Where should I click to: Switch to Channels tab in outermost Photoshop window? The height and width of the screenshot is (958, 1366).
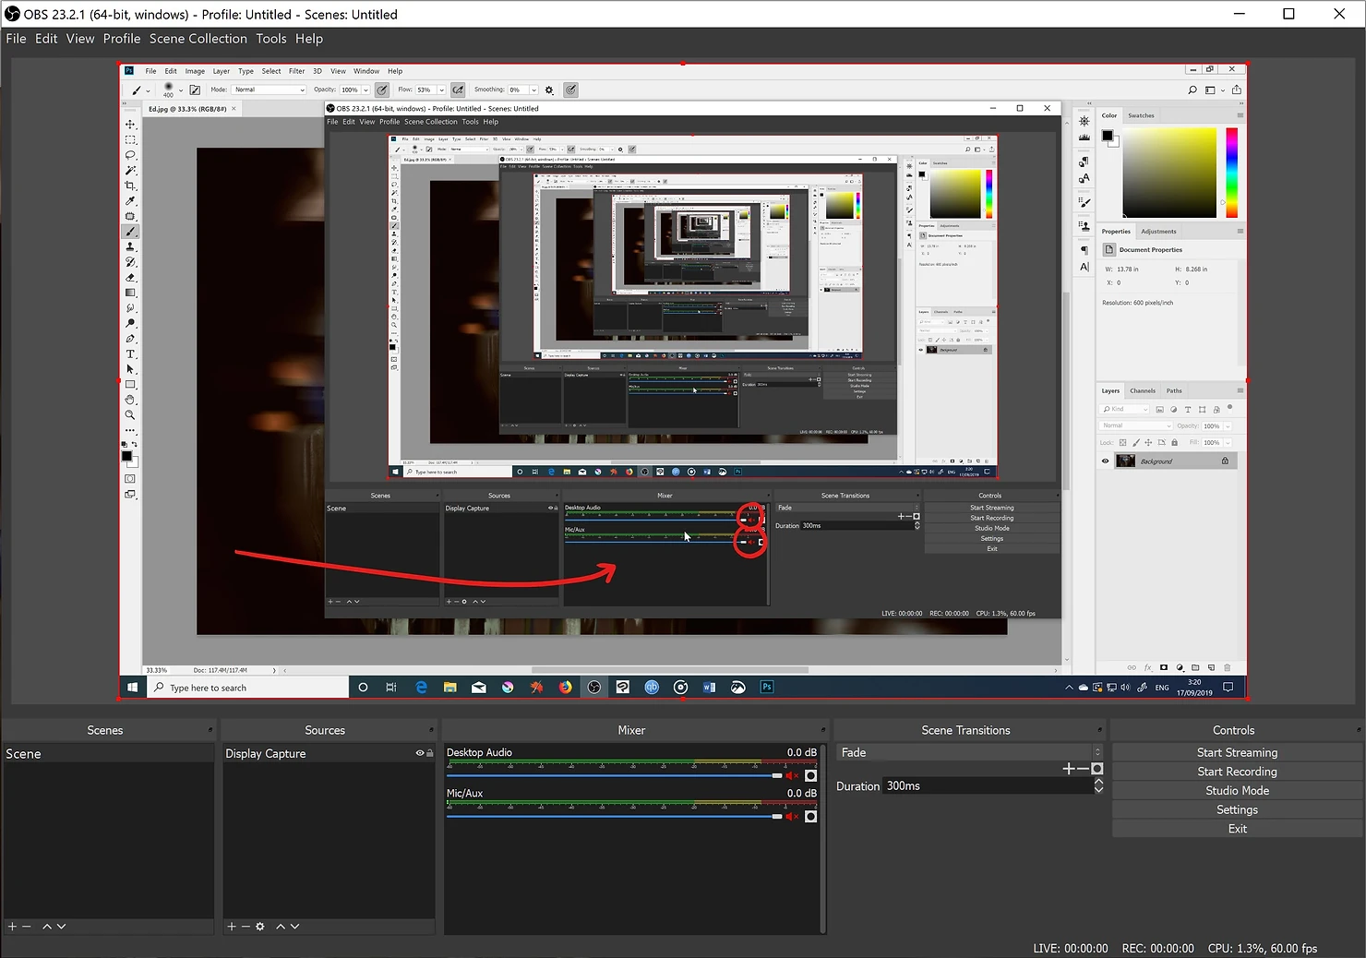(x=1143, y=390)
